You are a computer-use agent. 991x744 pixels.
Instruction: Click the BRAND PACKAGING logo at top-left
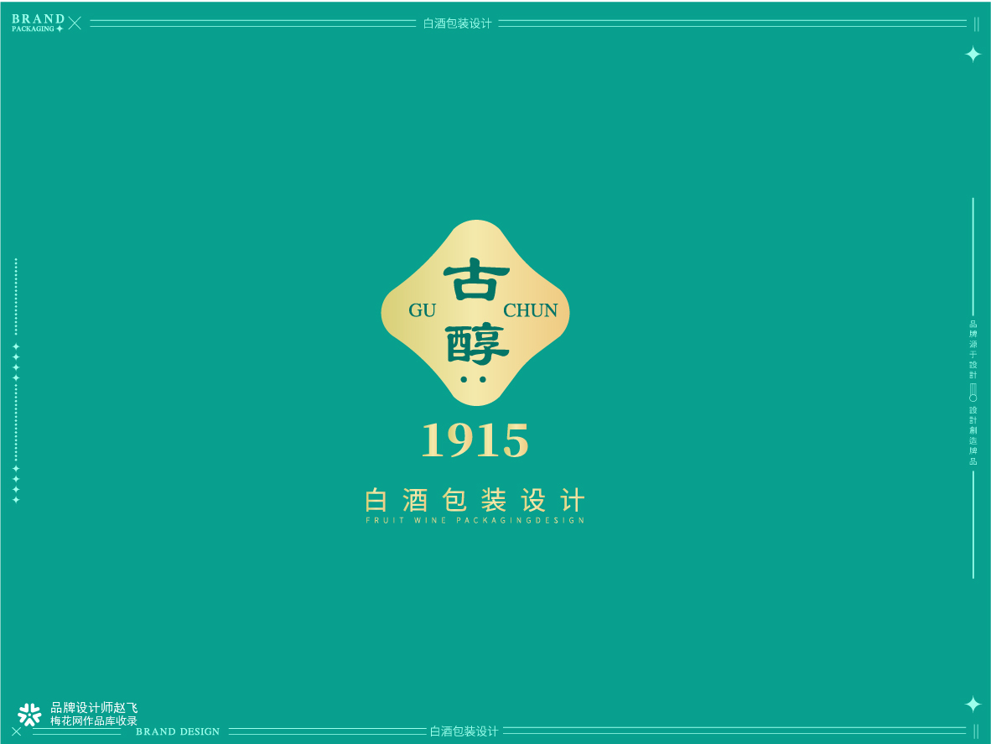(38, 23)
